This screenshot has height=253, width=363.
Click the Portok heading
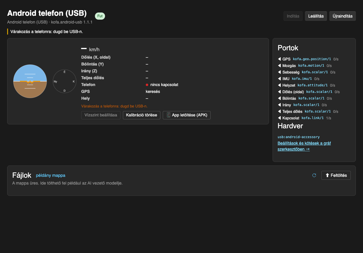click(288, 48)
